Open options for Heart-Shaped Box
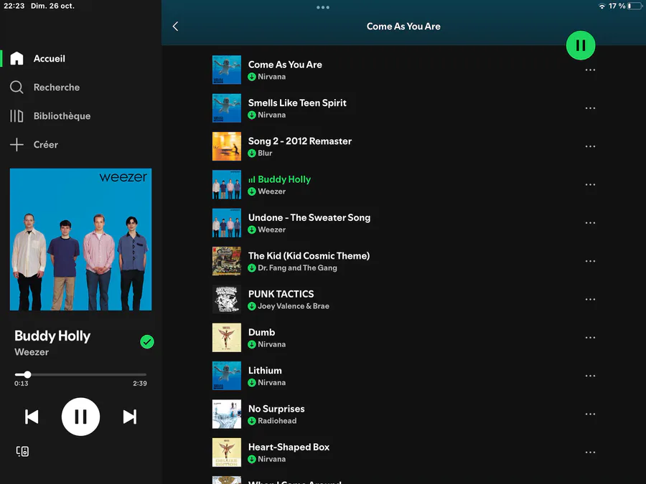This screenshot has width=646, height=484. coord(590,452)
